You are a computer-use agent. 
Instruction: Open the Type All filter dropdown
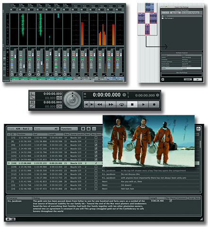46,129
